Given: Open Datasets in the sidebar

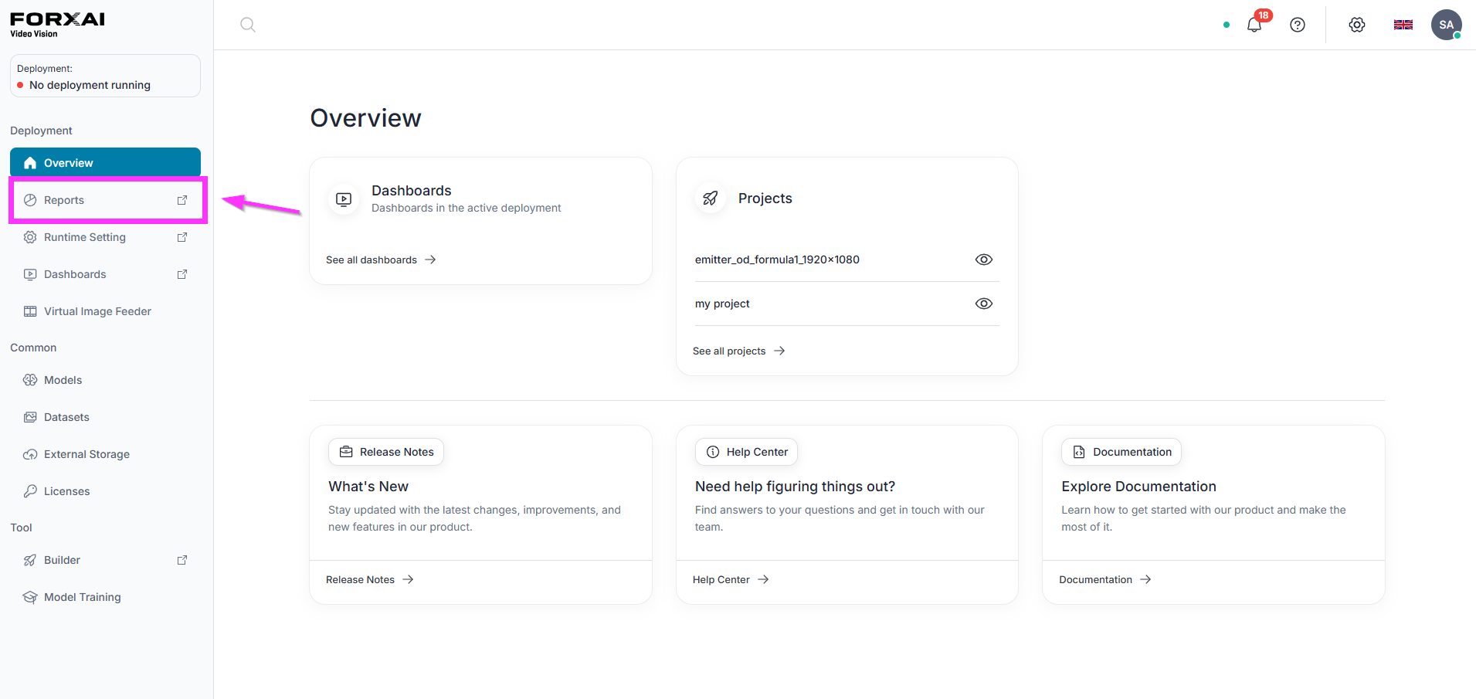Looking at the screenshot, I should [105, 417].
